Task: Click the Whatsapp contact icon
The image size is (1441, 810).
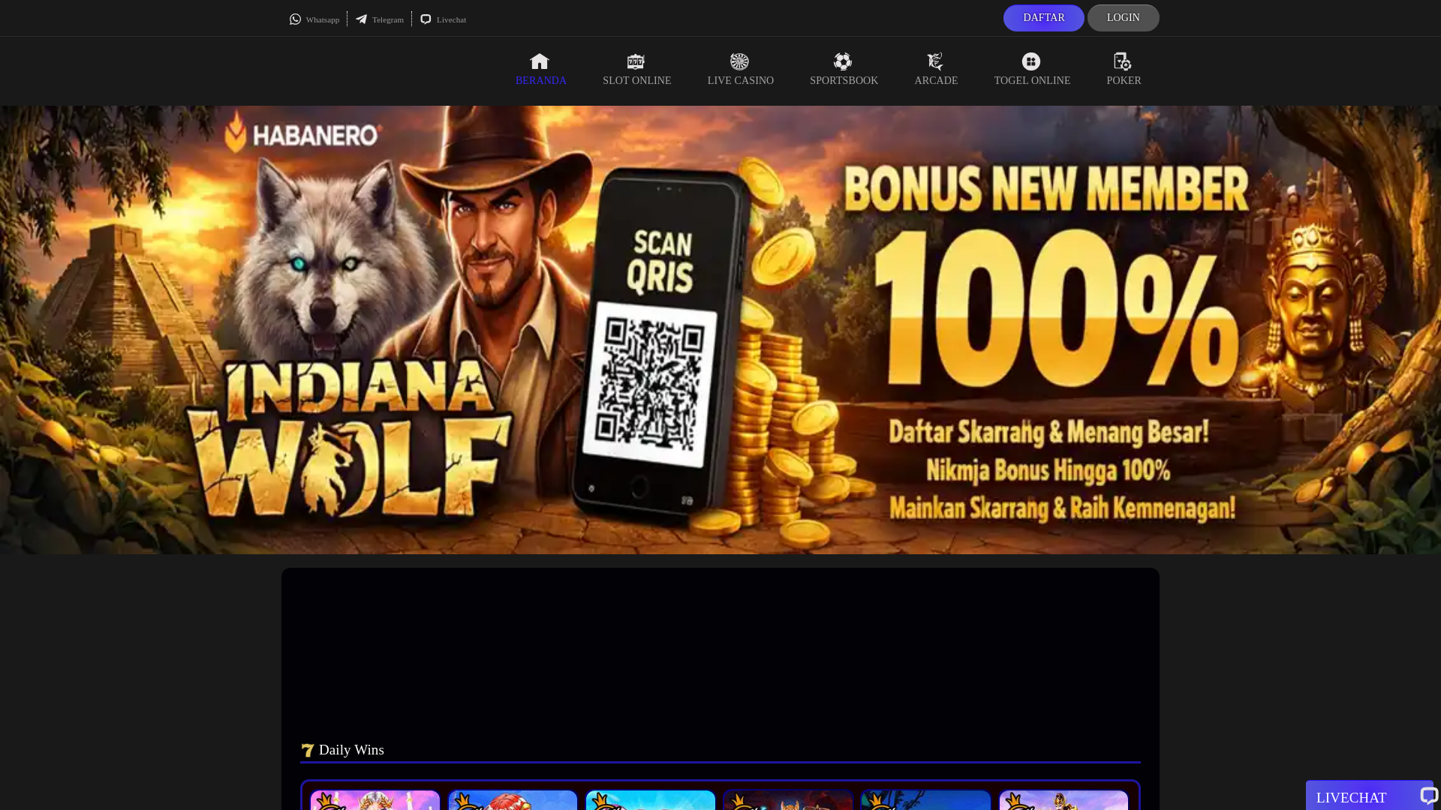Action: [x=296, y=19]
